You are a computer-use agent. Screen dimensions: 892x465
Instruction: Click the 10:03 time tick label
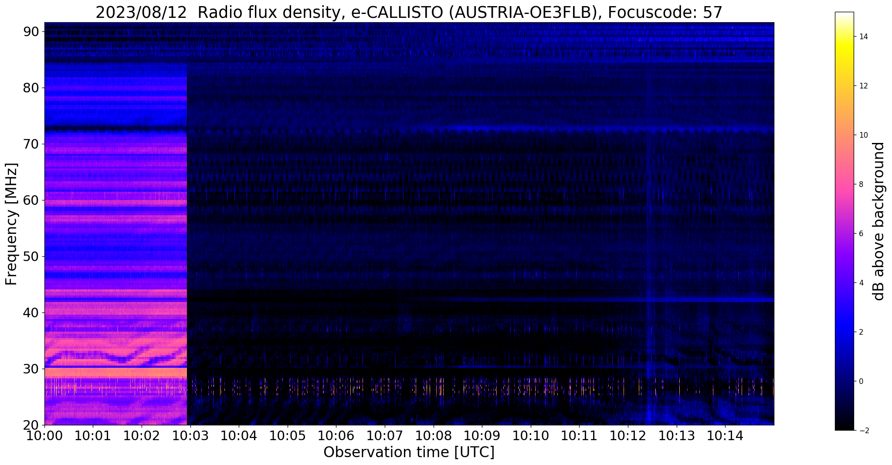pos(190,435)
